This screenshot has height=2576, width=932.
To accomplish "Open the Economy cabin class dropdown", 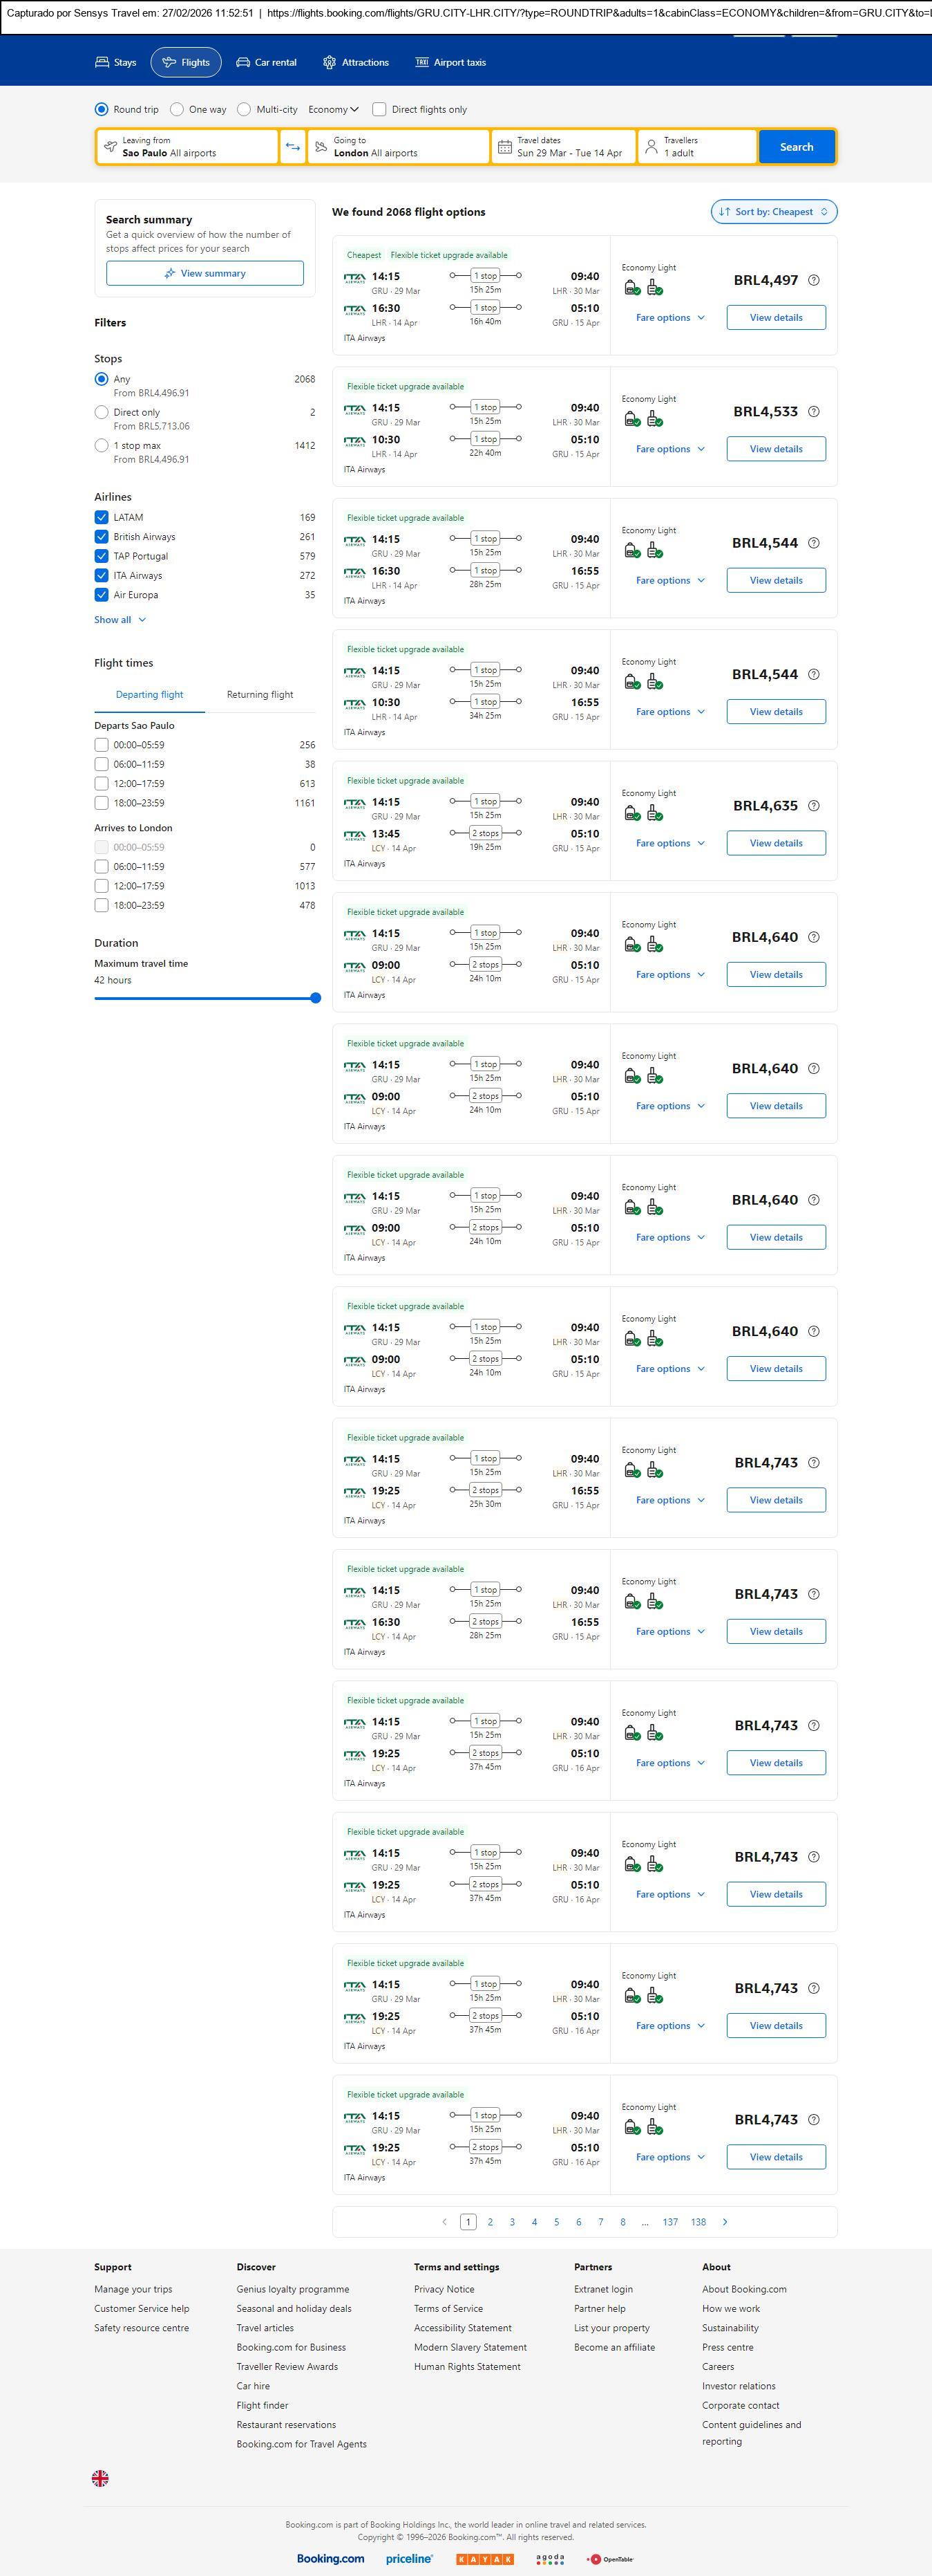I will pos(332,110).
